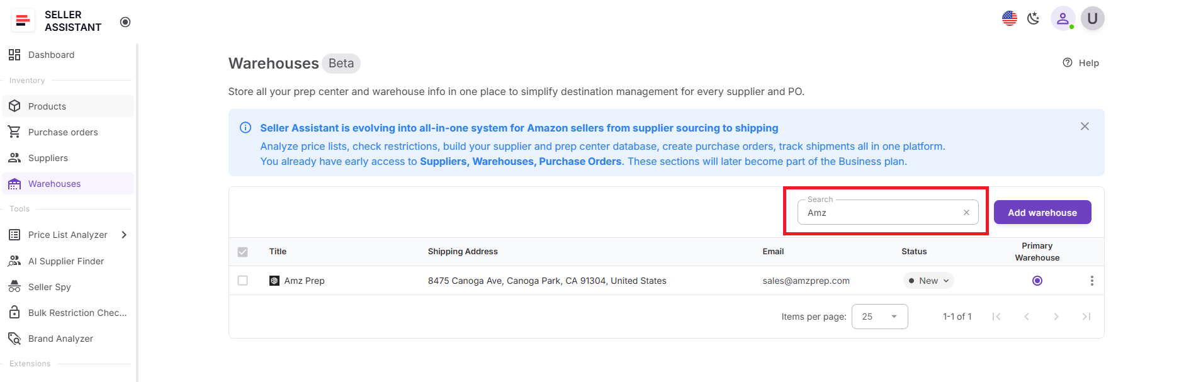Select Amz Prep primary warehouse radio
Image resolution: width=1179 pixels, height=382 pixels.
tap(1037, 281)
